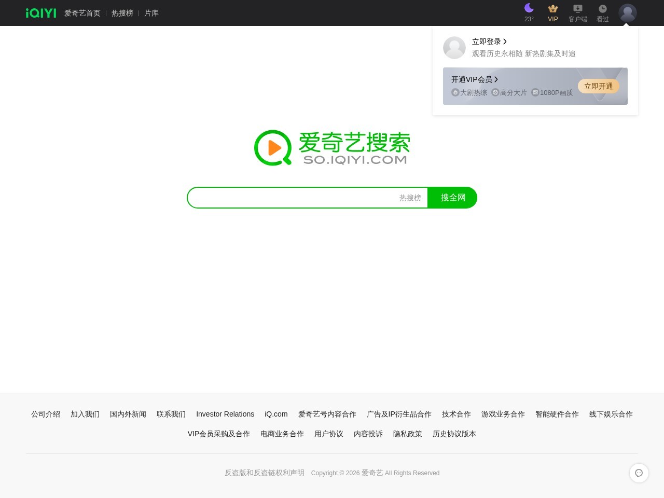
Task: Open 用户协议 footer link
Action: tap(329, 434)
